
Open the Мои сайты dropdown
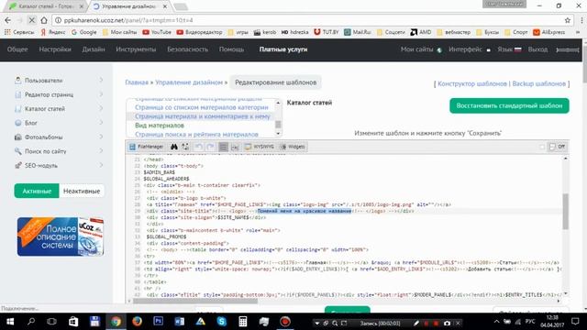(x=421, y=49)
